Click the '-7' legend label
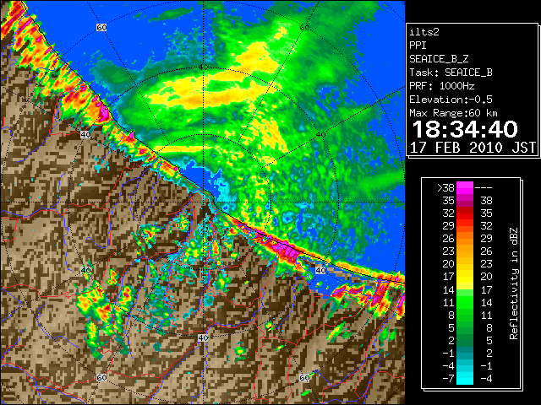Screen dimensions: 541x405 click(x=448, y=379)
